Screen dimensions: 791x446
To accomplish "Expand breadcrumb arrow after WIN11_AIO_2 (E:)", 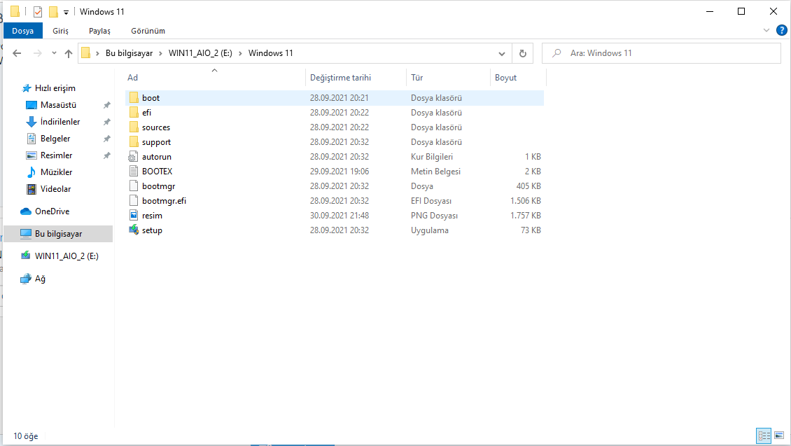I will [240, 53].
